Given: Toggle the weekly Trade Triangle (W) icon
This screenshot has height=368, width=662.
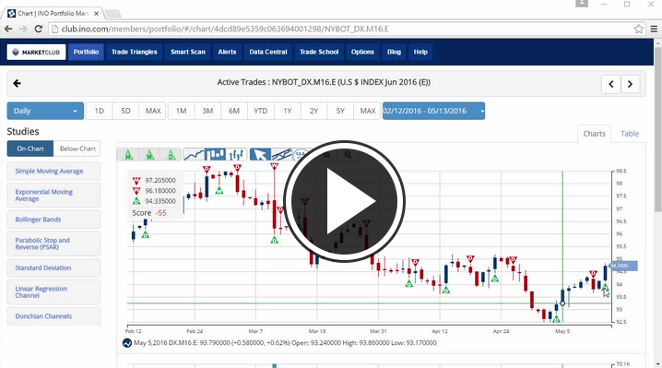Looking at the screenshot, I should click(149, 155).
